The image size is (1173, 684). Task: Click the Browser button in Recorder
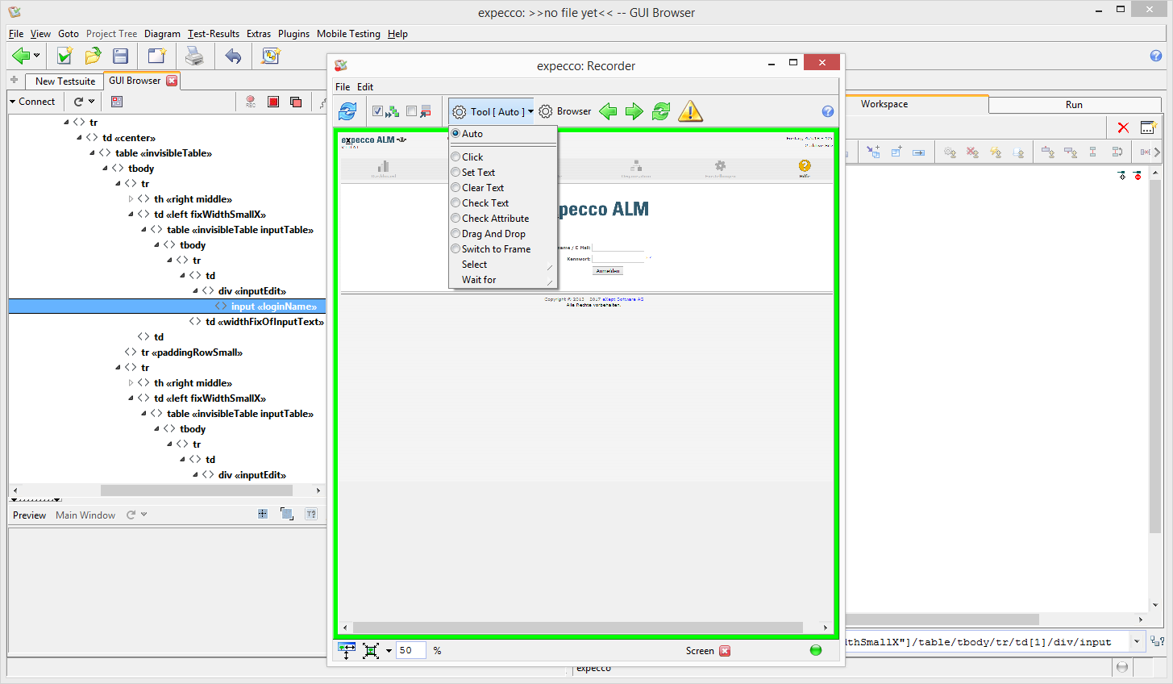tap(565, 111)
